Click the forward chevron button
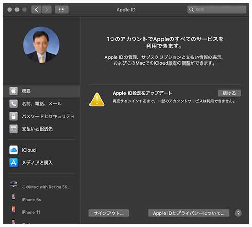 pyautogui.click(x=47, y=10)
